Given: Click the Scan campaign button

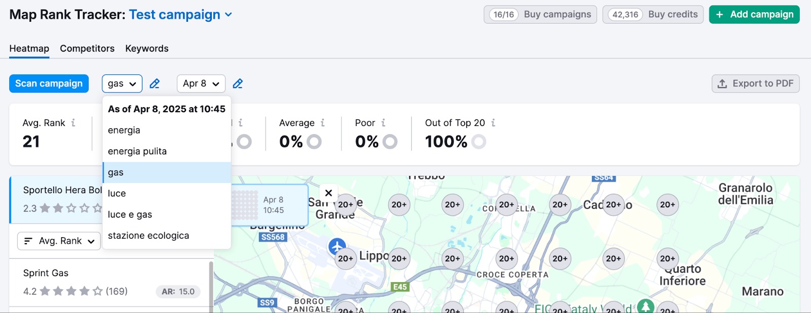Looking at the screenshot, I should [49, 83].
